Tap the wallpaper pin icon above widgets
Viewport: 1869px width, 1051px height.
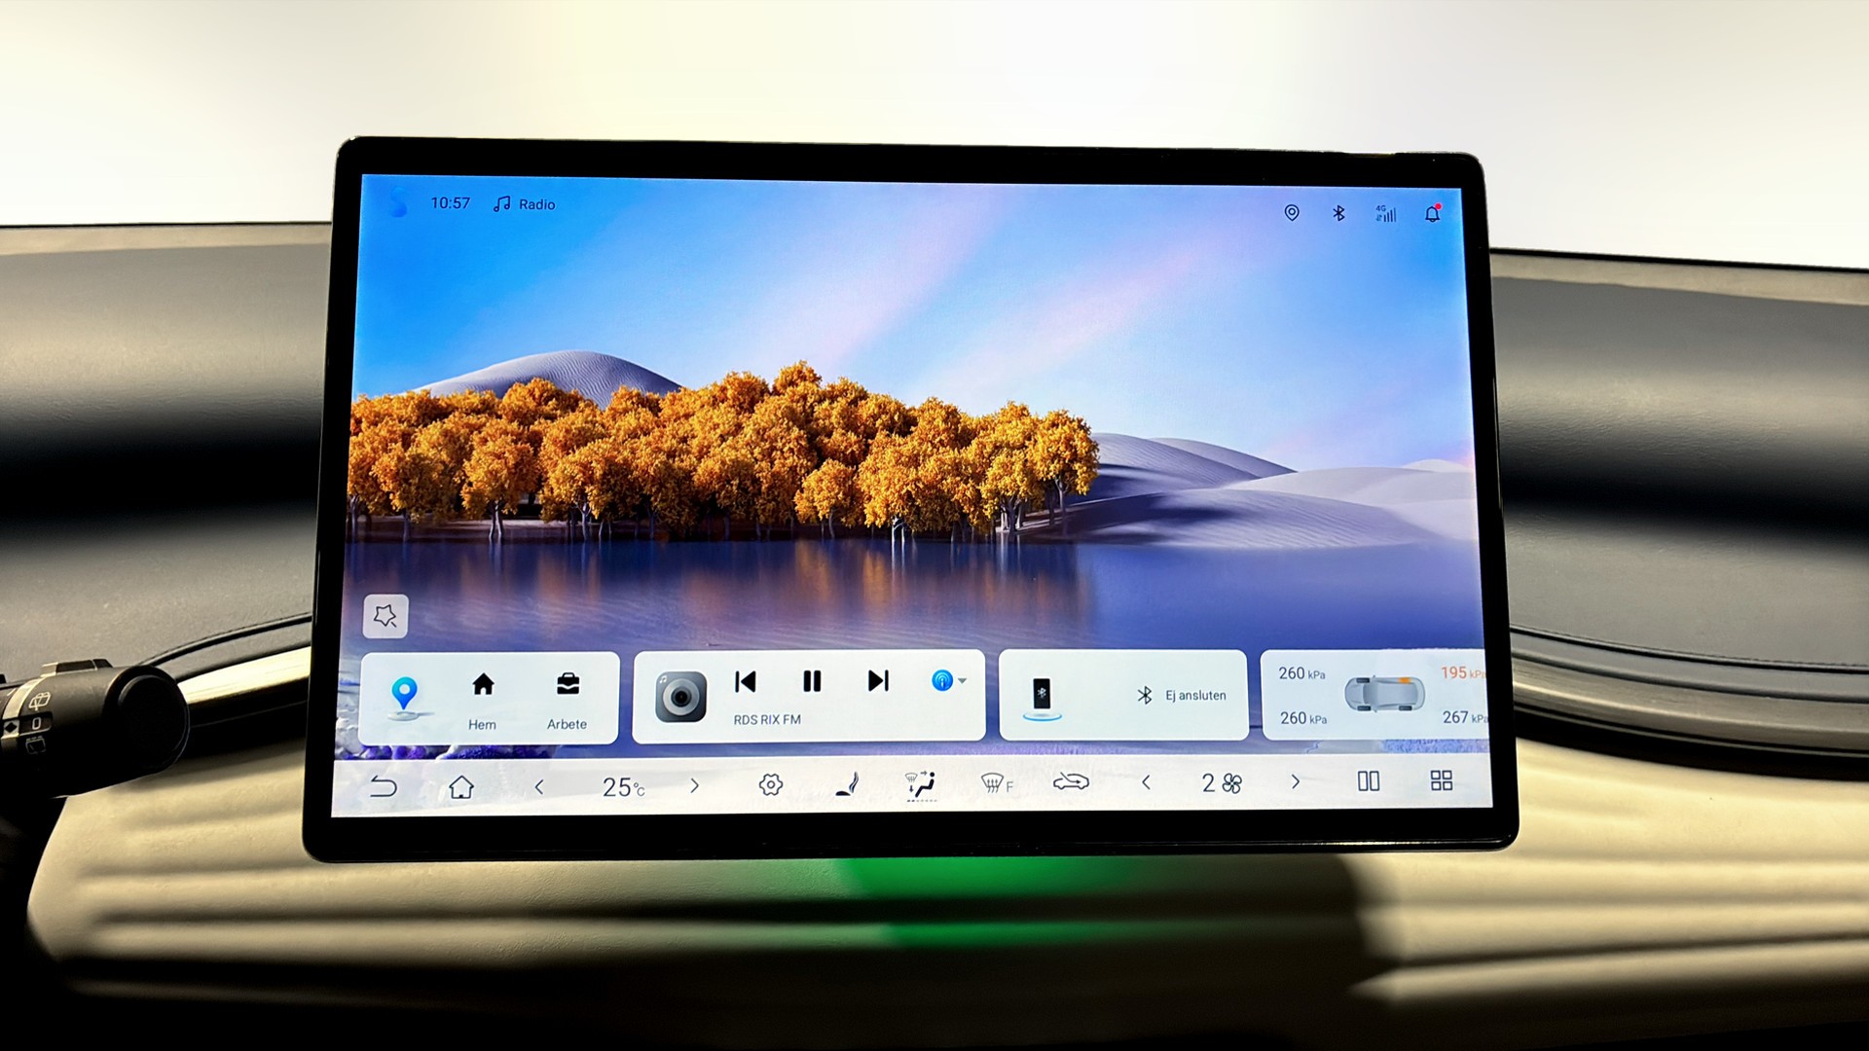click(385, 616)
